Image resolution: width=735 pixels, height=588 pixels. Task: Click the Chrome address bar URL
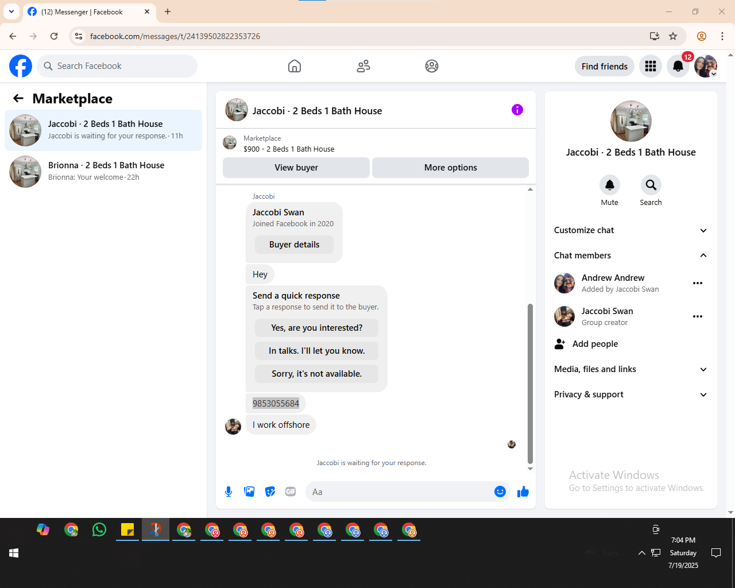coord(175,36)
